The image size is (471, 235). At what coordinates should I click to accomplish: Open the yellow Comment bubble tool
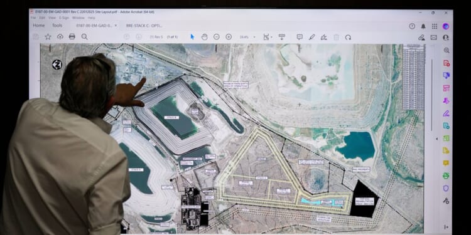[x=447, y=163]
